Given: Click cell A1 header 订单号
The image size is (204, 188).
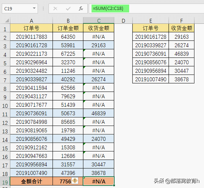Looking at the screenshot, I should 32,28.
